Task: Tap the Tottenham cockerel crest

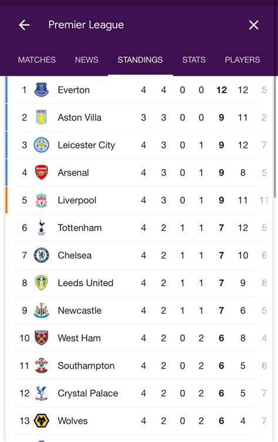Action: 42,228
